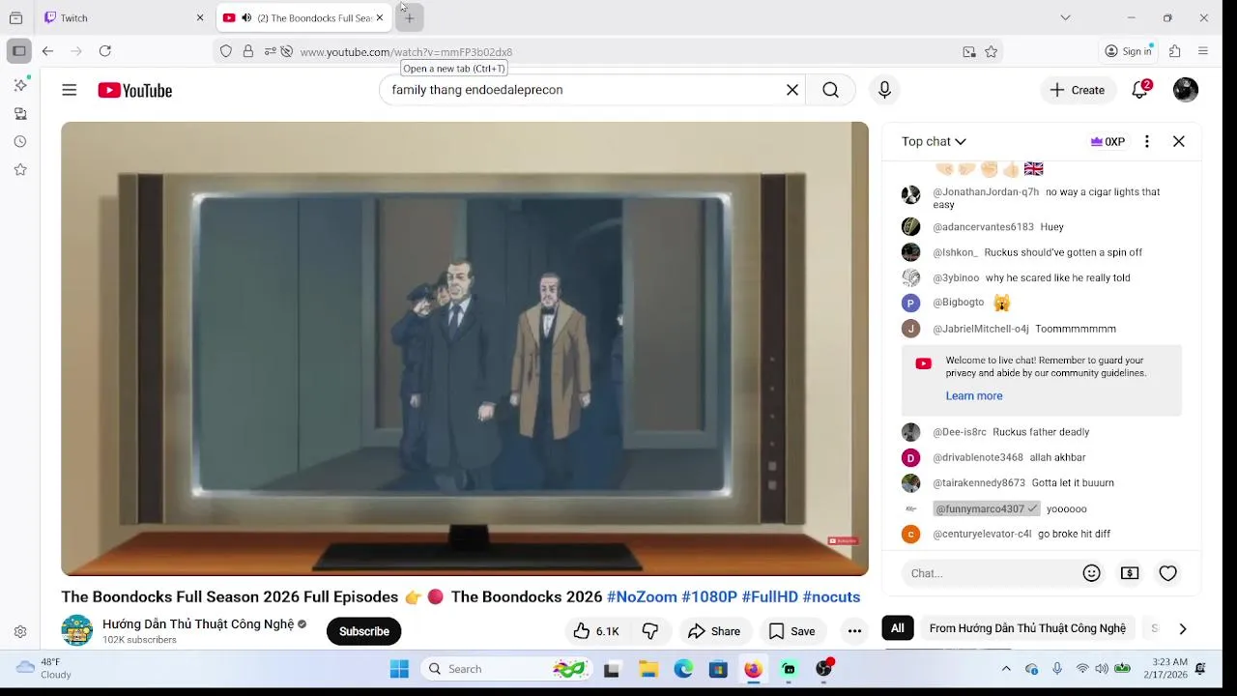Expand the Top chat dropdown

coord(934,141)
